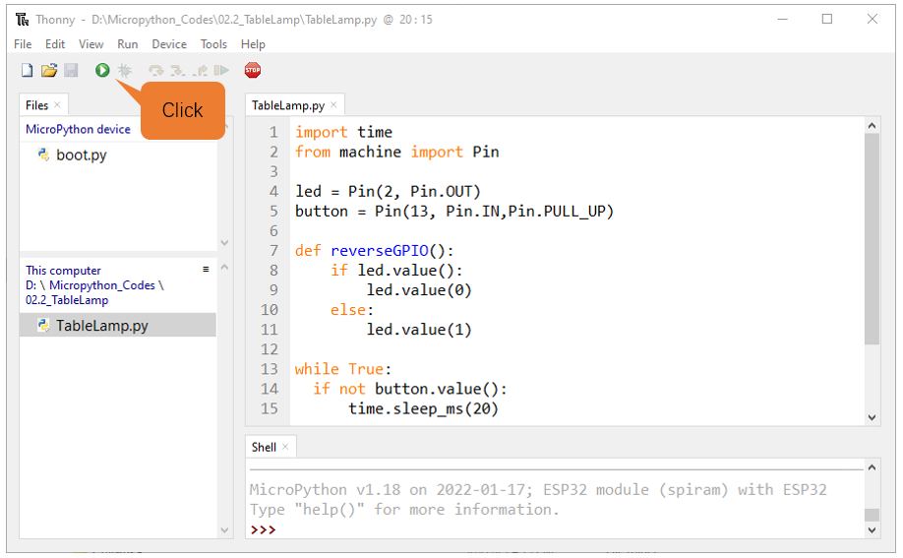Select boot.py in device files

(x=82, y=155)
